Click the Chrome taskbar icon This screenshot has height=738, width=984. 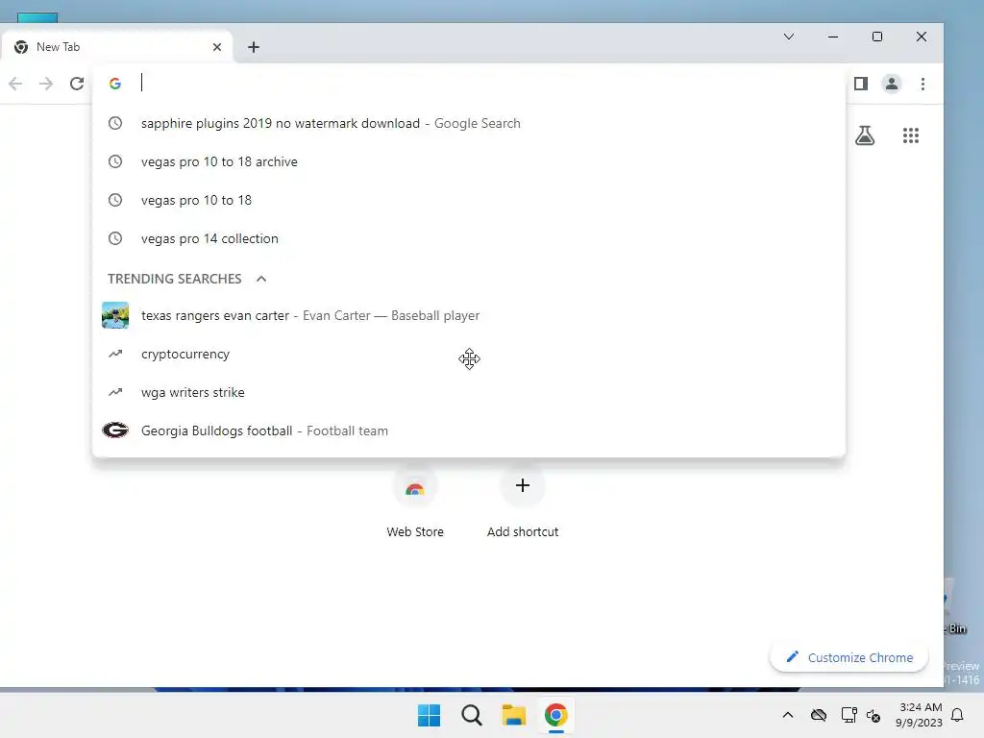[x=556, y=715]
